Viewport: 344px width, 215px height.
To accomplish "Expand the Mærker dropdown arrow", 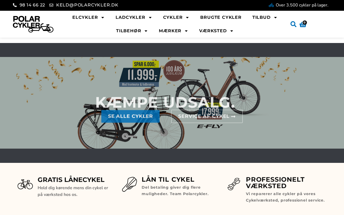I will [x=186, y=31].
